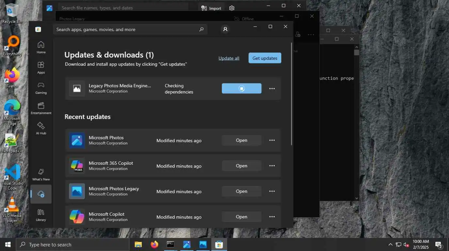Open Gaming section in Store sidebar
Viewport: 449px width, 251px height.
[41, 88]
